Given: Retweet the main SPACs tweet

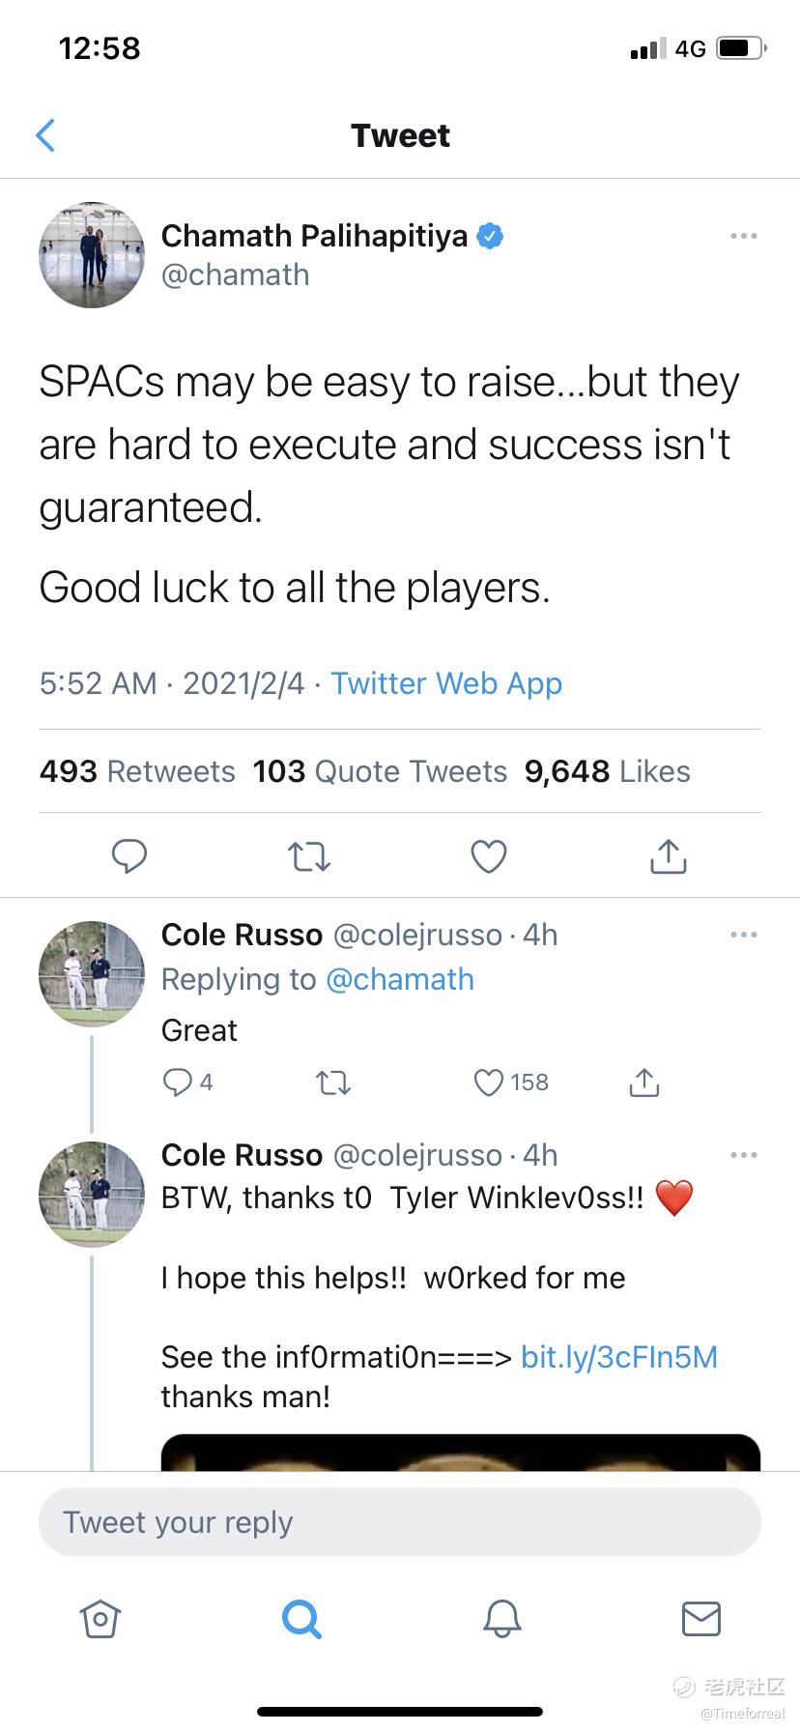Looking at the screenshot, I should point(309,856).
